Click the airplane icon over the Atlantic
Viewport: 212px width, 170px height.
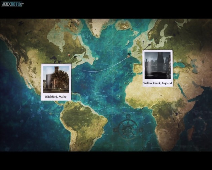(129, 56)
